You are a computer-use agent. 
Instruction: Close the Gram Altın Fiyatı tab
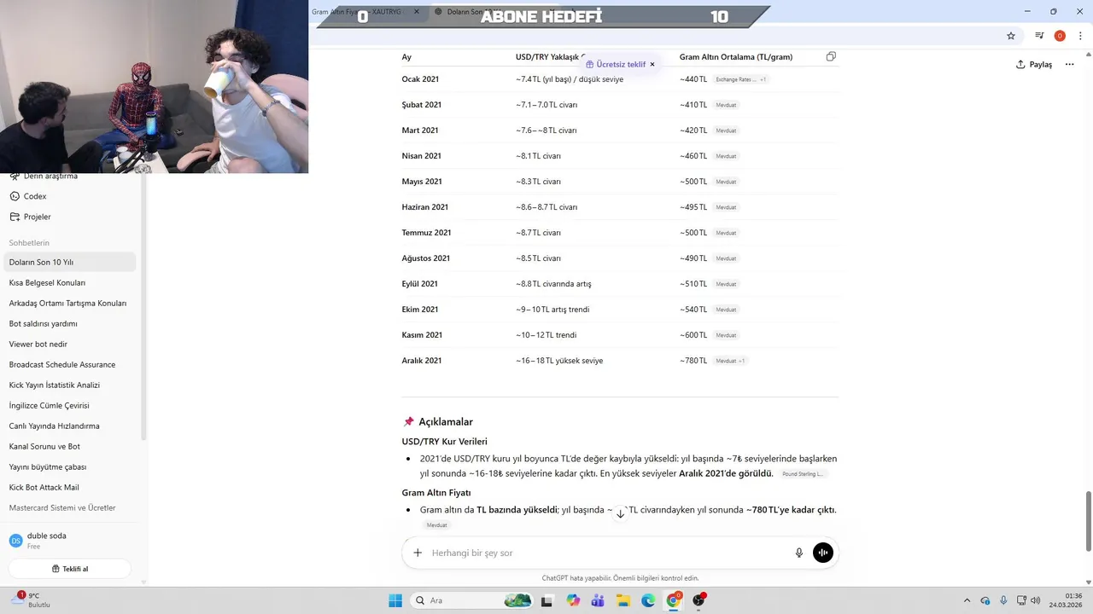417,12
